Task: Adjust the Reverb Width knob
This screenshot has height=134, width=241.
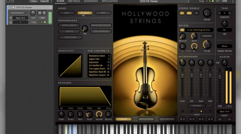Action: (194, 36)
